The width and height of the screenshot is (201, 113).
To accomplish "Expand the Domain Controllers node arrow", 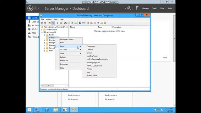I will point(45,40).
